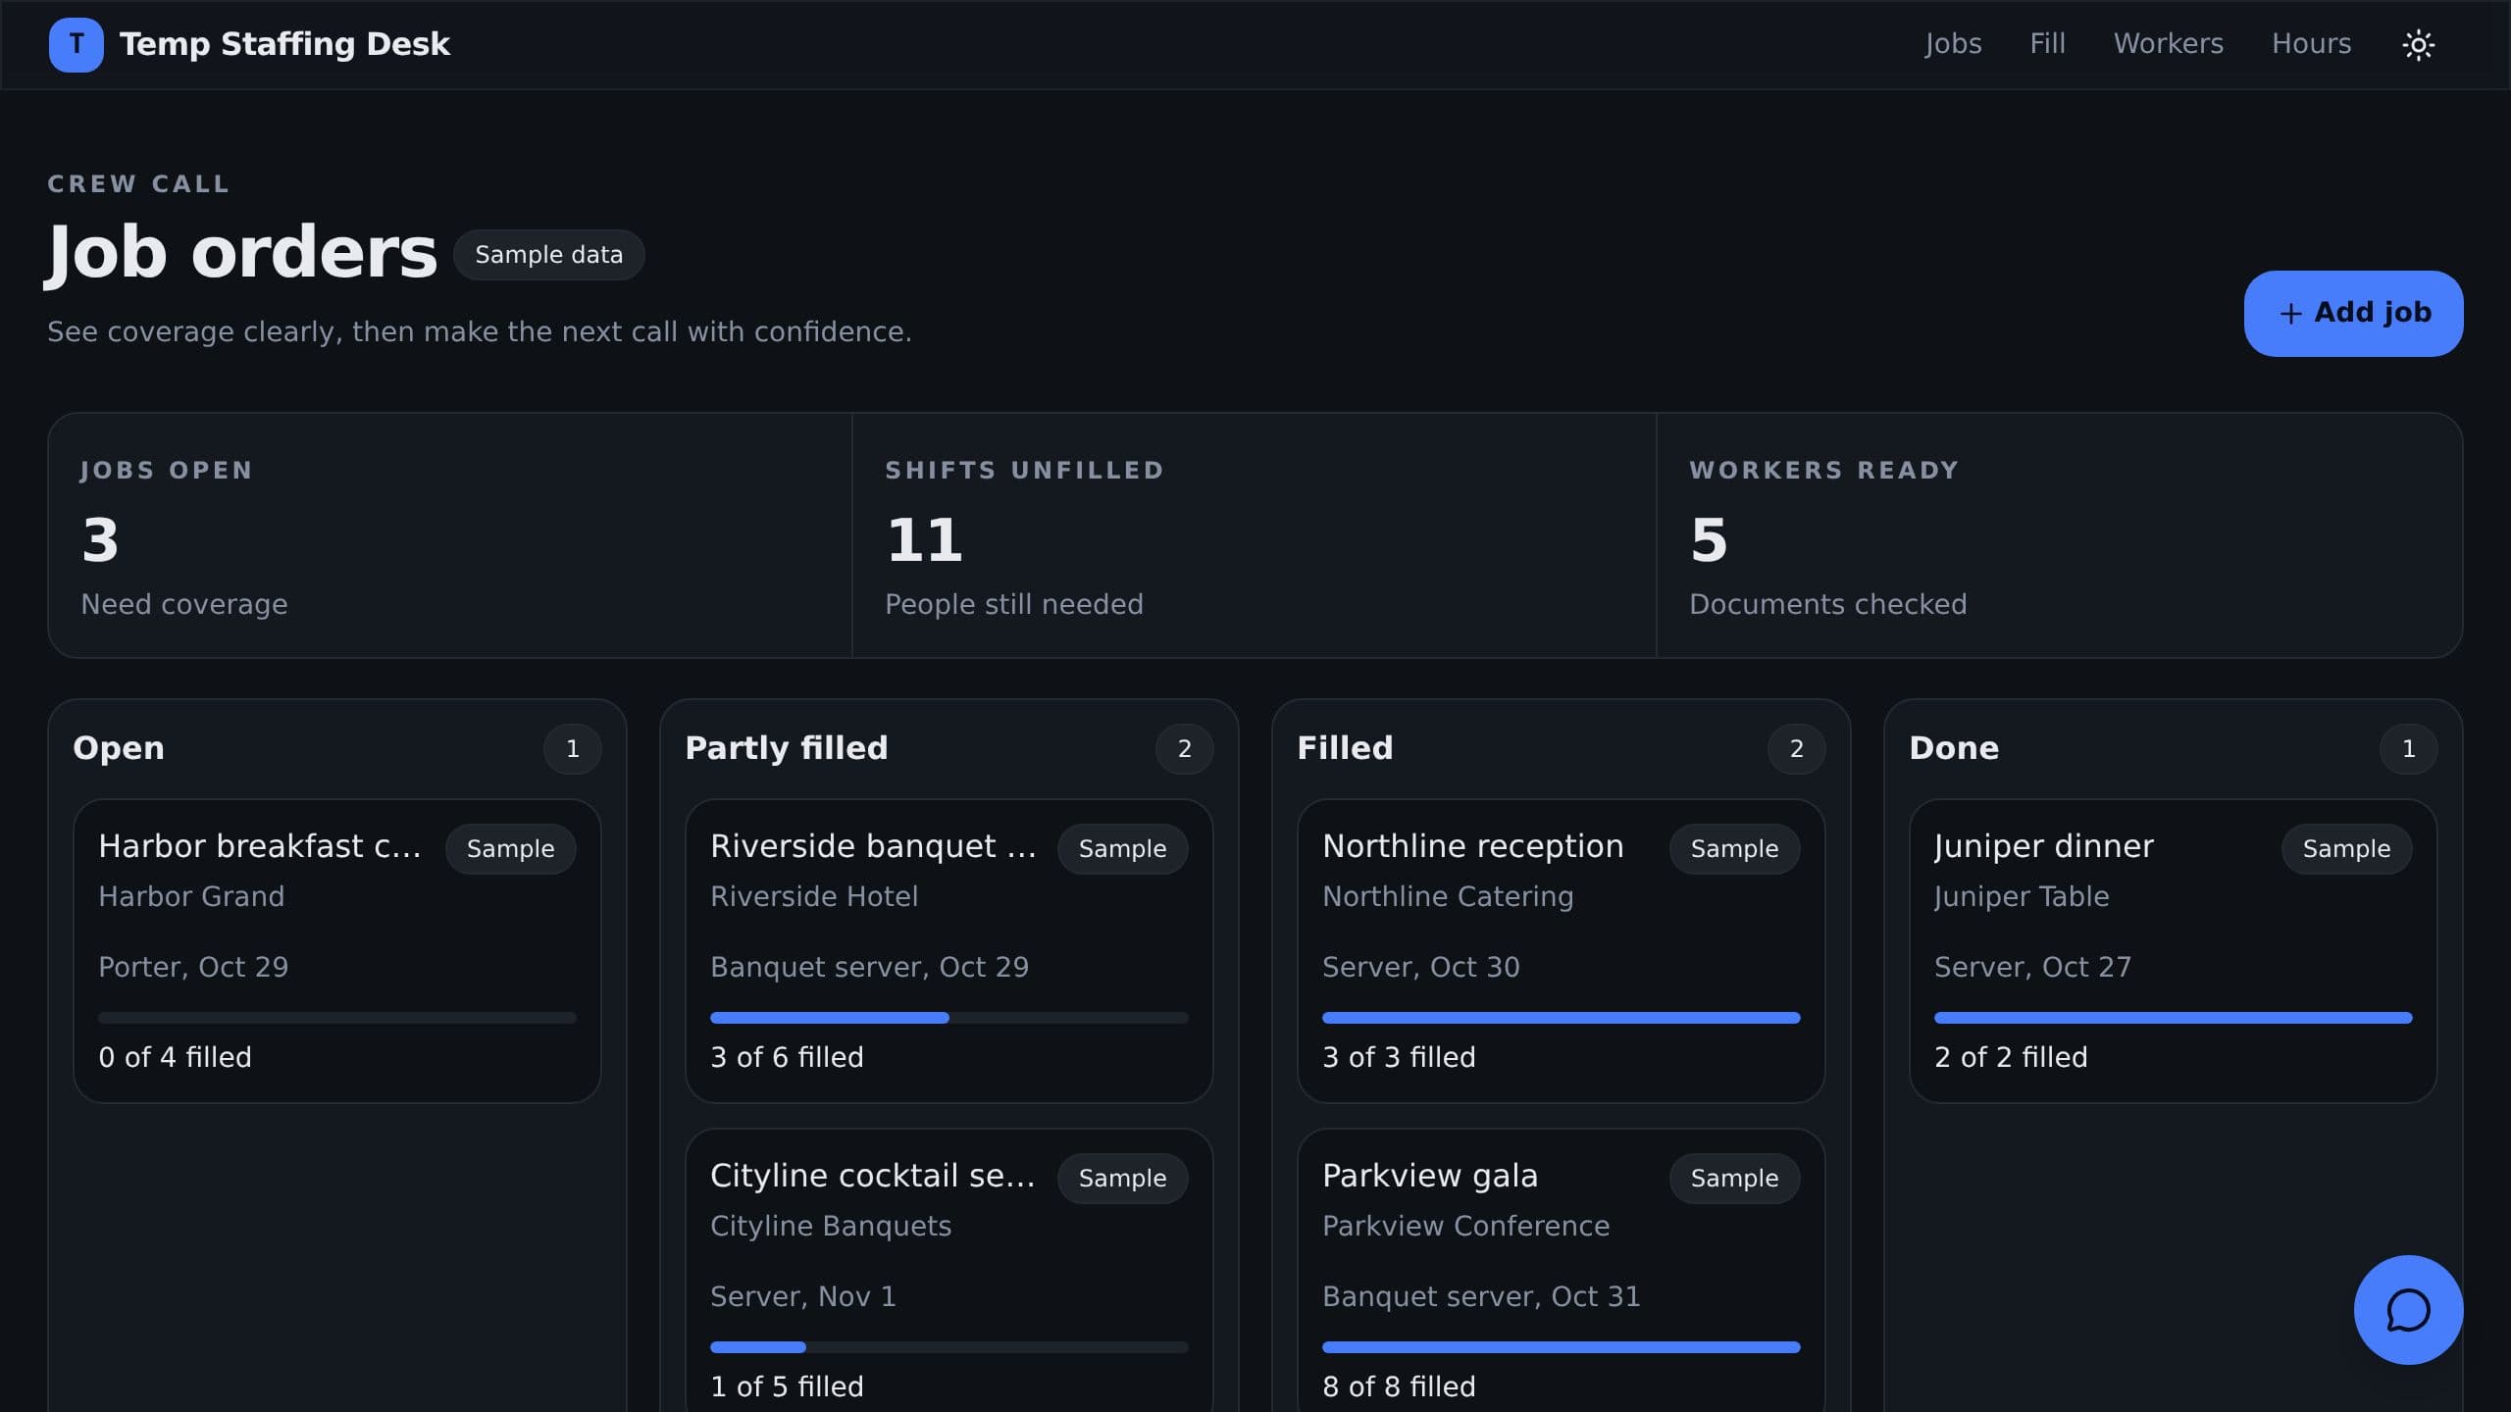Click the Add job button
The width and height of the screenshot is (2511, 1412).
tap(2353, 313)
